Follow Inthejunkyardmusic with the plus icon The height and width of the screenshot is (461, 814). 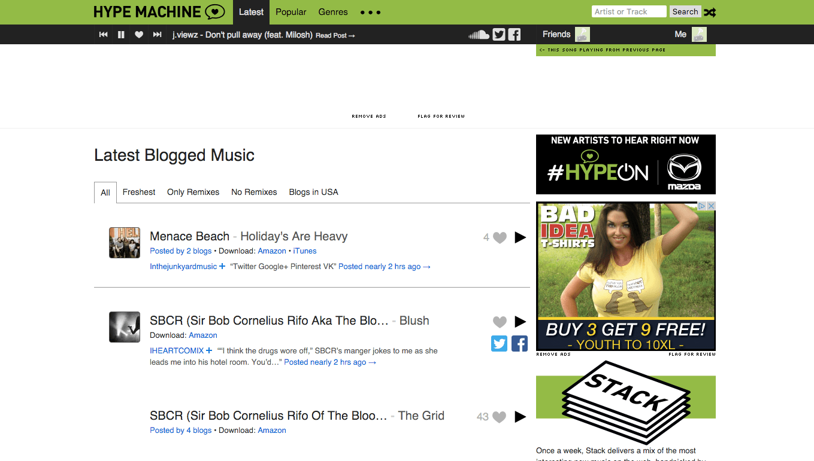click(222, 266)
